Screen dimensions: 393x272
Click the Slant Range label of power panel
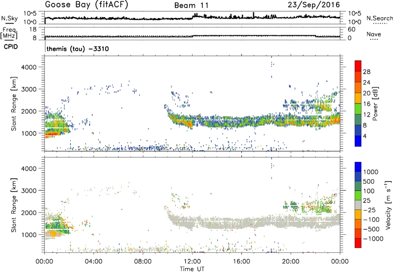[x=14, y=104]
